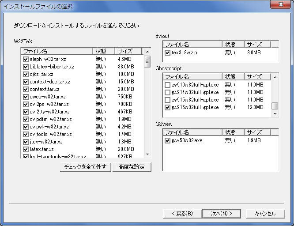Screen dimensions: 294x226
Task: Uncheck dvitools-w32.tar.xz checkbox
Action: 26,134
